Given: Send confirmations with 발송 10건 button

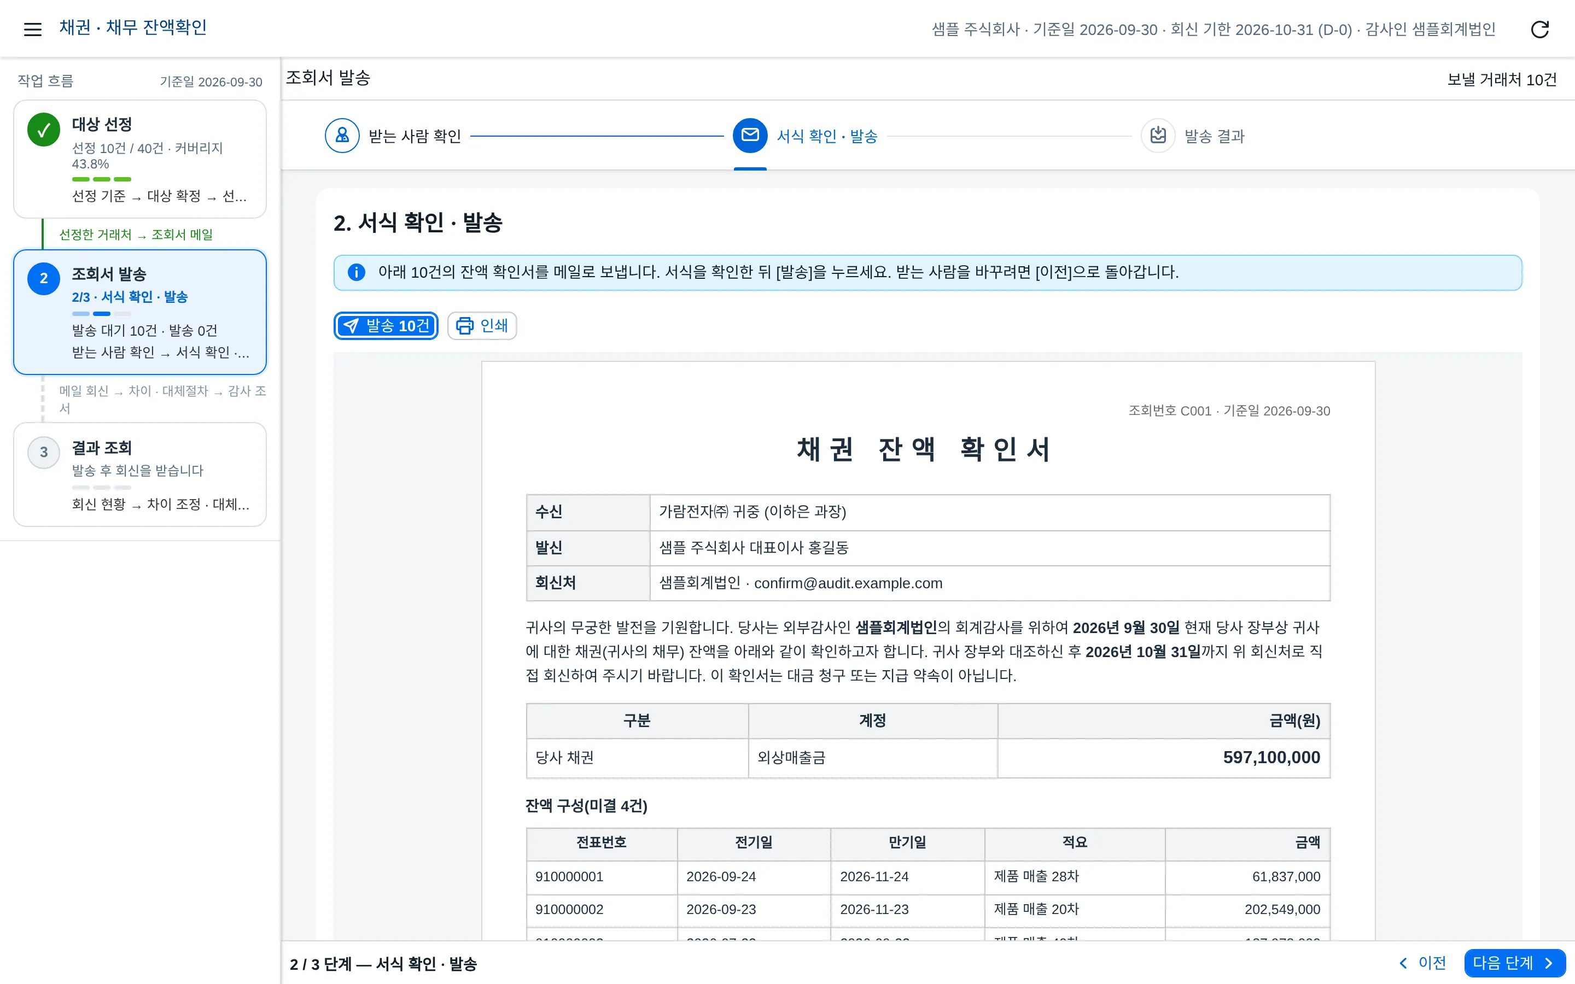Looking at the screenshot, I should click(x=386, y=325).
